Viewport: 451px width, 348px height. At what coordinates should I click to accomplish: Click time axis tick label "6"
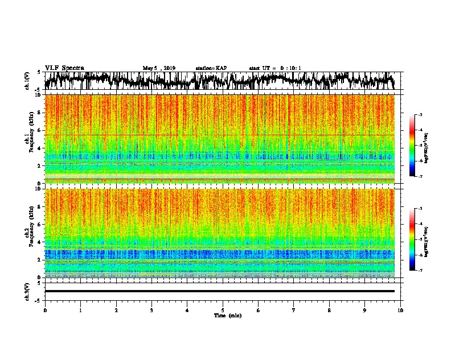(259, 310)
